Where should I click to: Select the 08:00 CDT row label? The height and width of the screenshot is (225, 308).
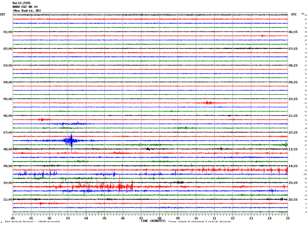[8, 149]
